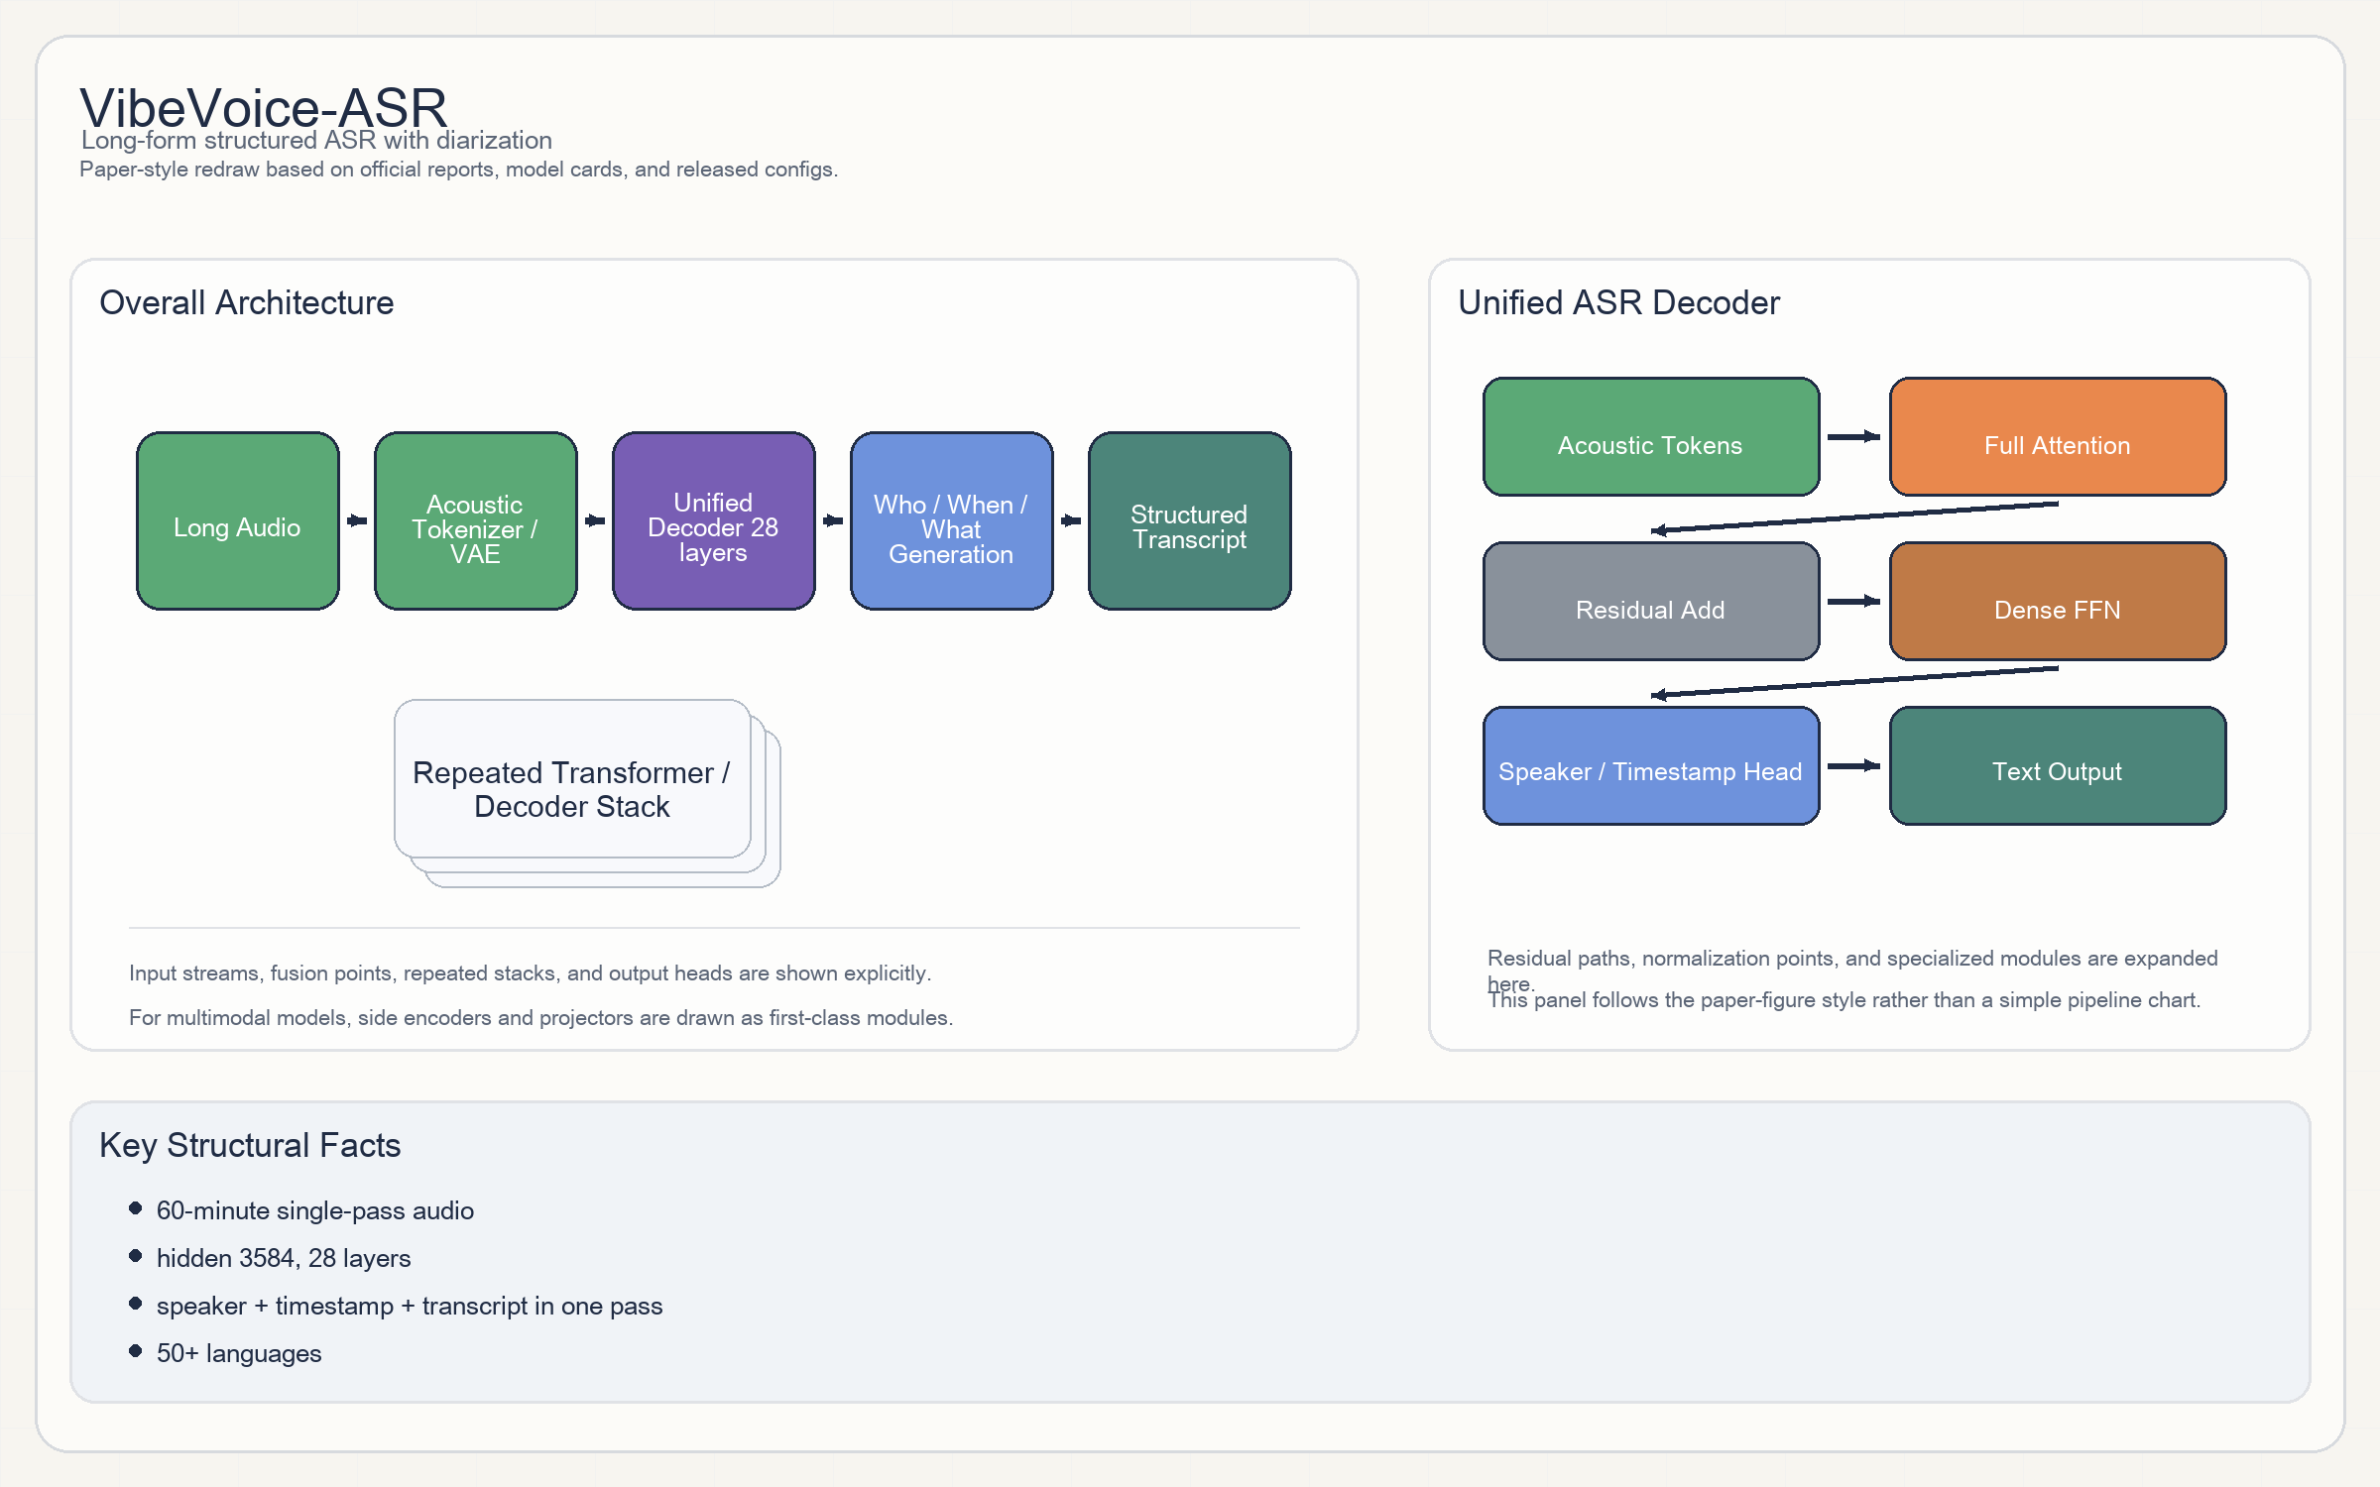Image resolution: width=2380 pixels, height=1487 pixels.
Task: Click the Structured Transcript block
Action: (x=1189, y=520)
